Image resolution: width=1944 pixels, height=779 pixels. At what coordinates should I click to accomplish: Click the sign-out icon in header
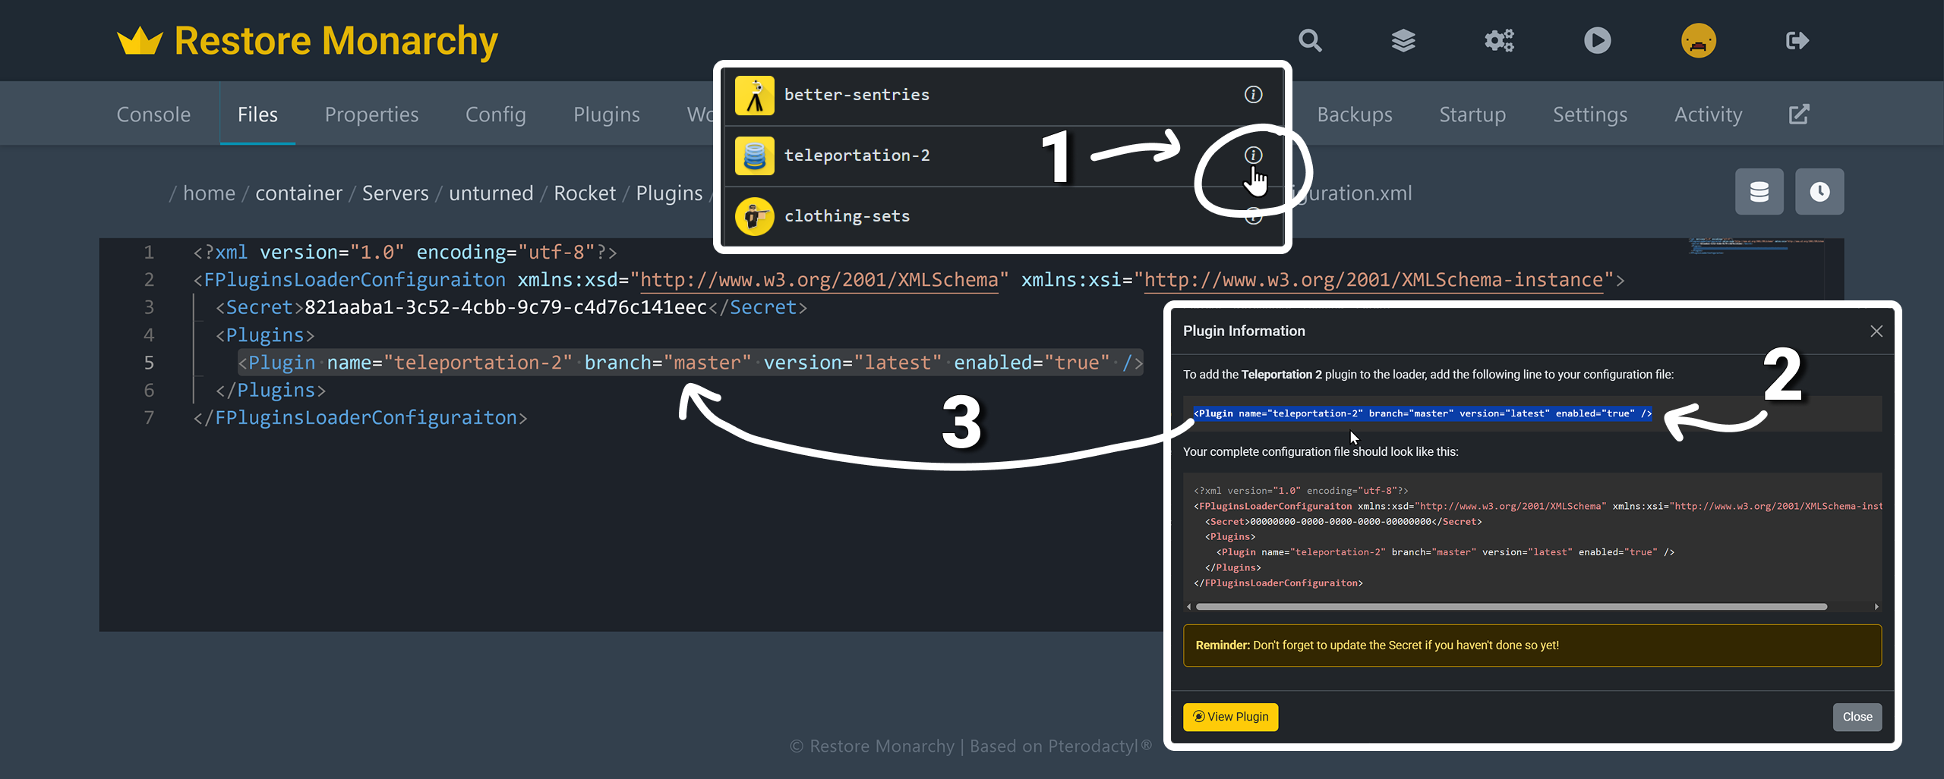(x=1797, y=40)
